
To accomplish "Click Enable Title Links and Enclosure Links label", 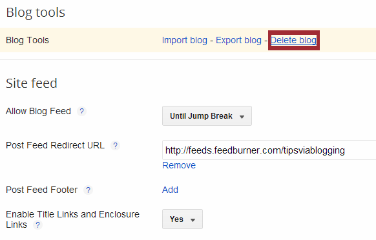I will pos(72,219).
